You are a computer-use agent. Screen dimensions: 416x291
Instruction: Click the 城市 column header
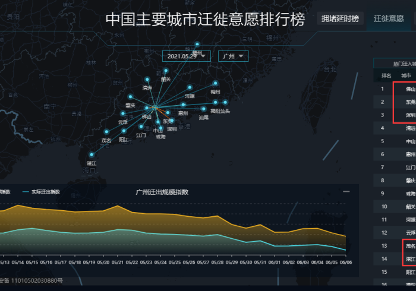coord(406,76)
